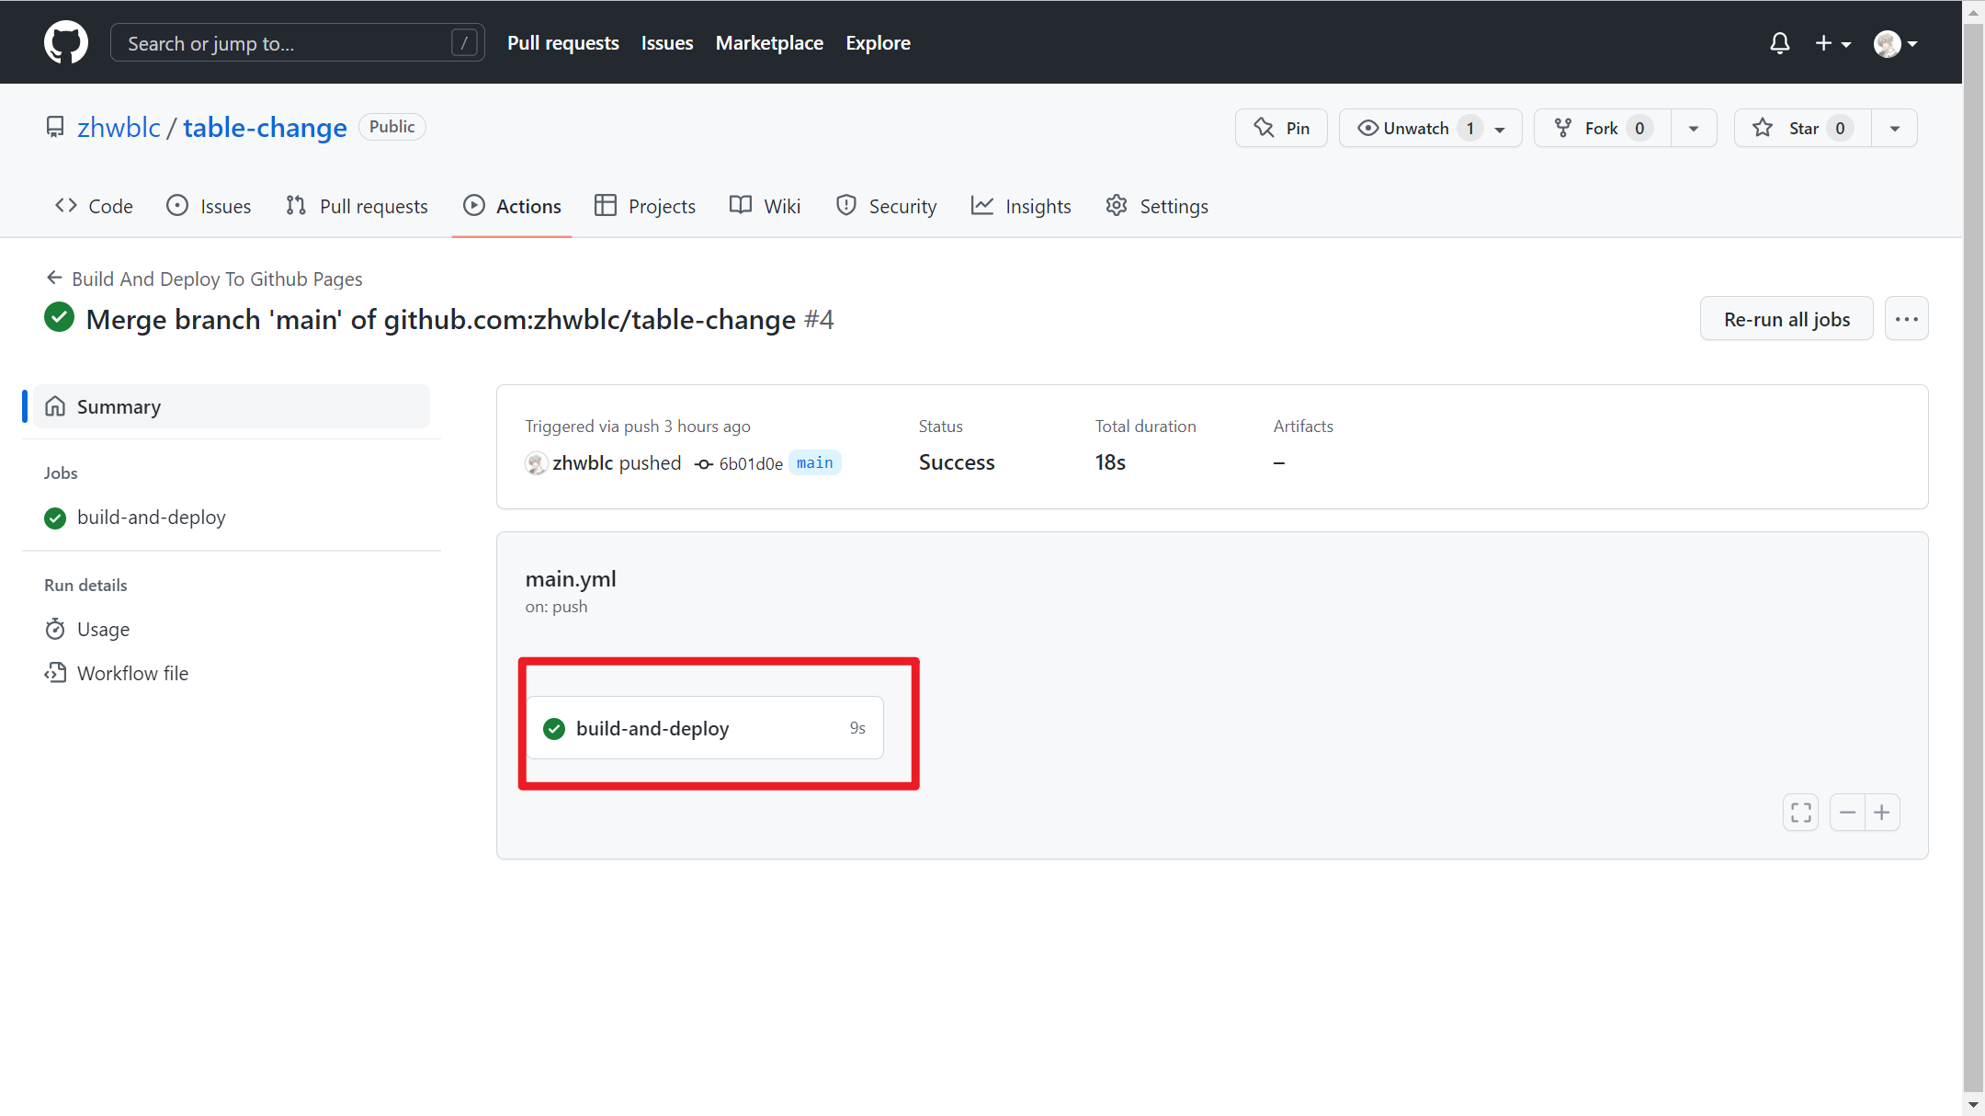The image size is (1985, 1116).
Task: Open the Settings tab
Action: tap(1157, 206)
